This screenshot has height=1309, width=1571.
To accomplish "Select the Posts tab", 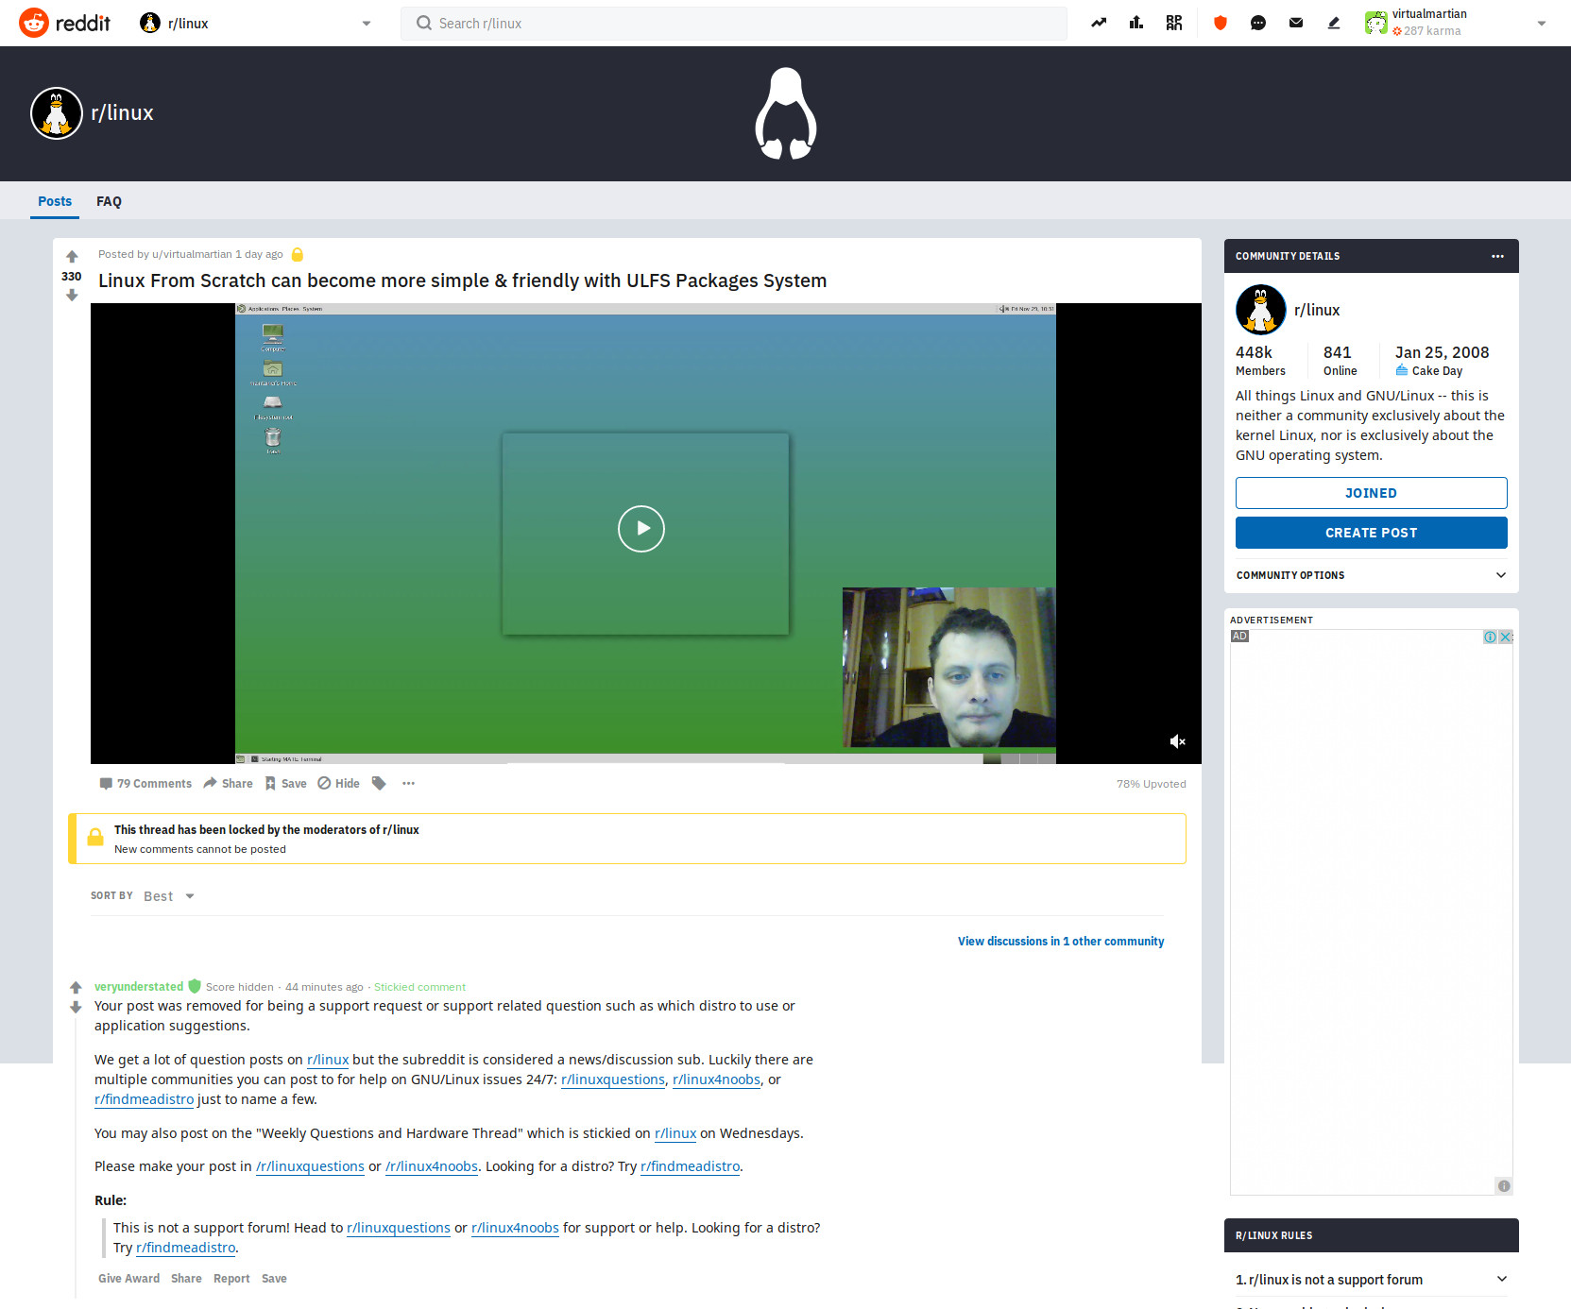I will click(x=55, y=201).
